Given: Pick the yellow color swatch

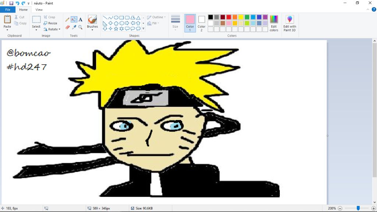Looking at the screenshot, I should [x=241, y=17].
